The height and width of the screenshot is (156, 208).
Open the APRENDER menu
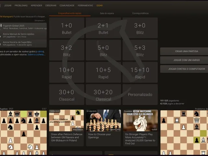[36, 6]
